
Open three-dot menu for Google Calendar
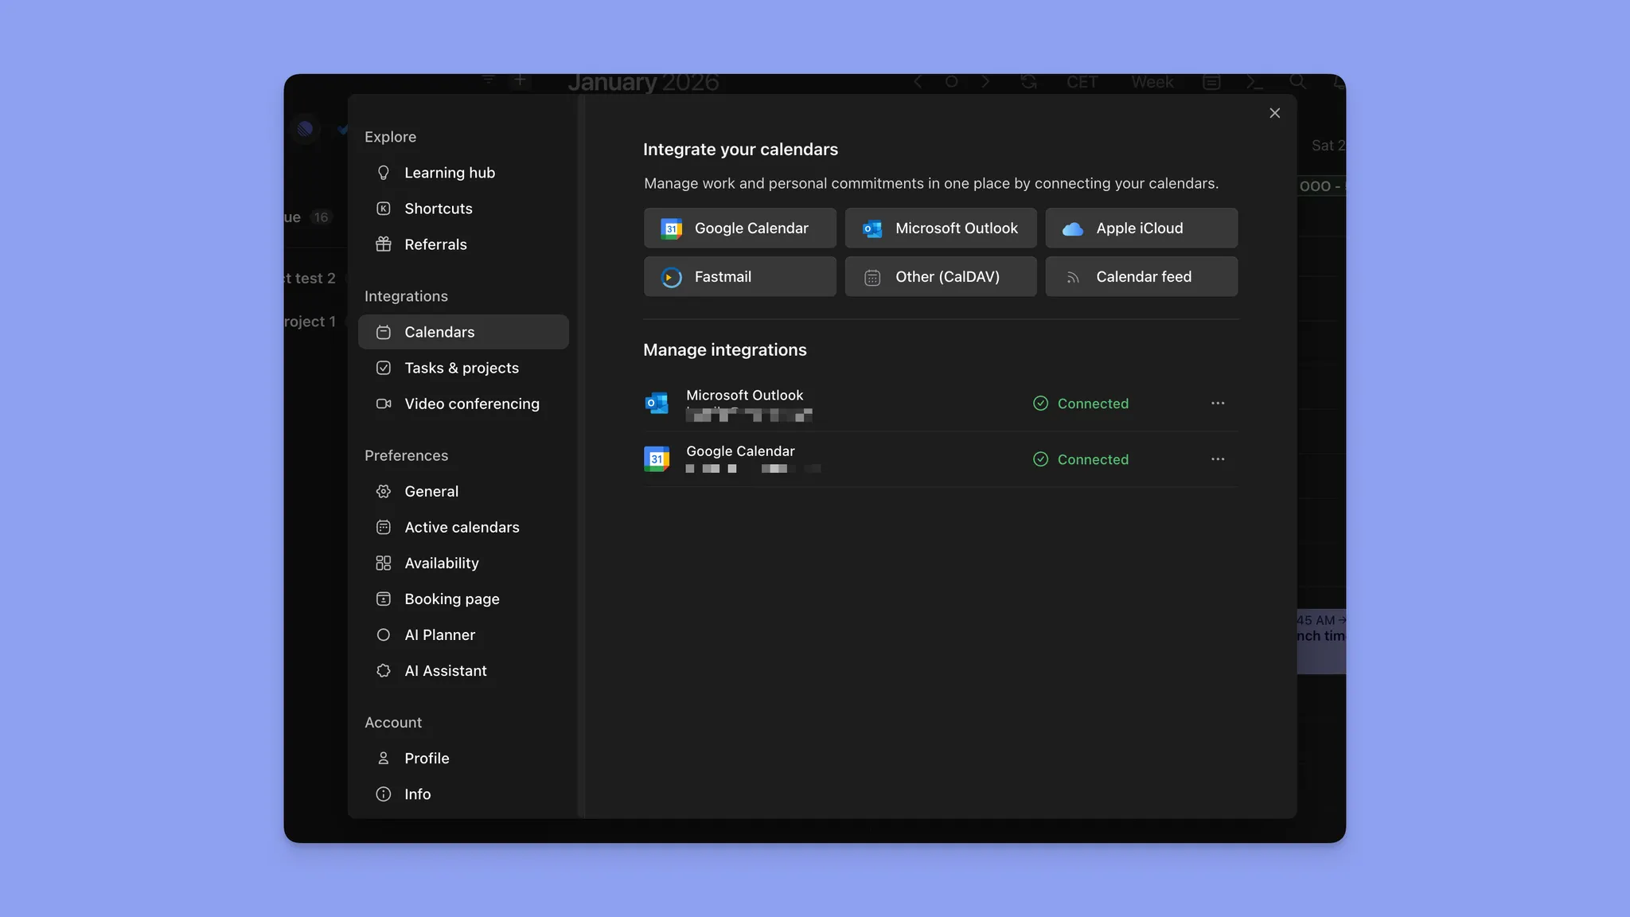tap(1217, 459)
